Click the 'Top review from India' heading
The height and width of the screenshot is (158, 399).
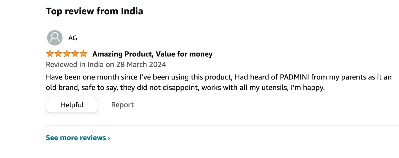[94, 11]
